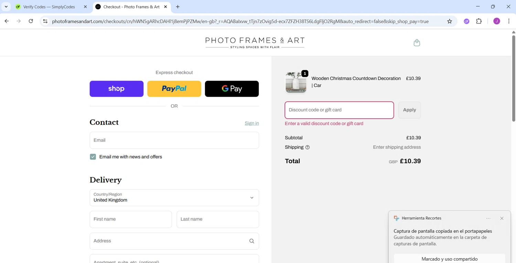516x263 pixels.
Task: Open the shopping bag cart icon
Action: pos(417,43)
